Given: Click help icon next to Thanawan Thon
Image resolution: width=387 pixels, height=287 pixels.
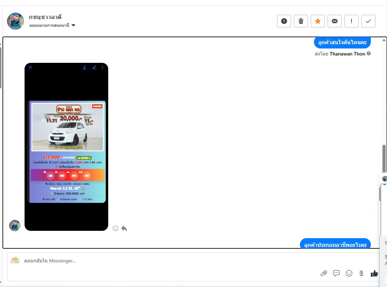Looking at the screenshot, I should pyautogui.click(x=369, y=53).
